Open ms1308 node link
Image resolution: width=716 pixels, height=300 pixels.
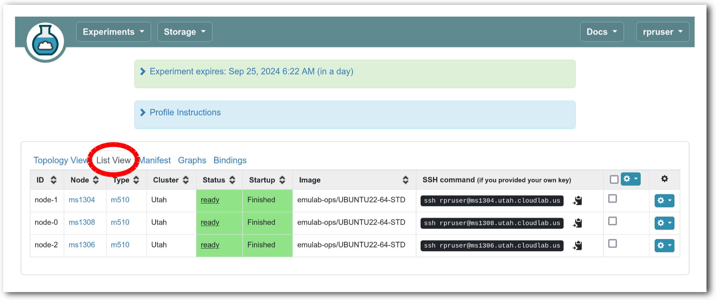82,223
